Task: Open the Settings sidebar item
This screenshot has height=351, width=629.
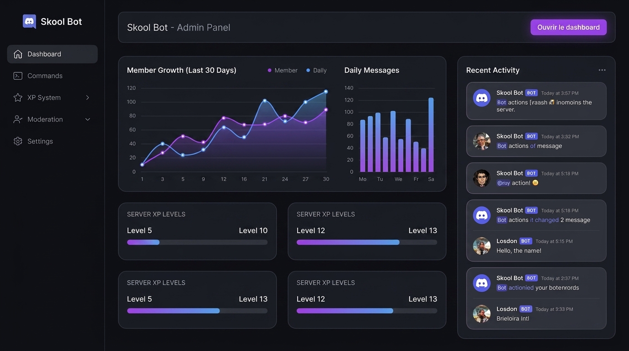Action: (52, 141)
